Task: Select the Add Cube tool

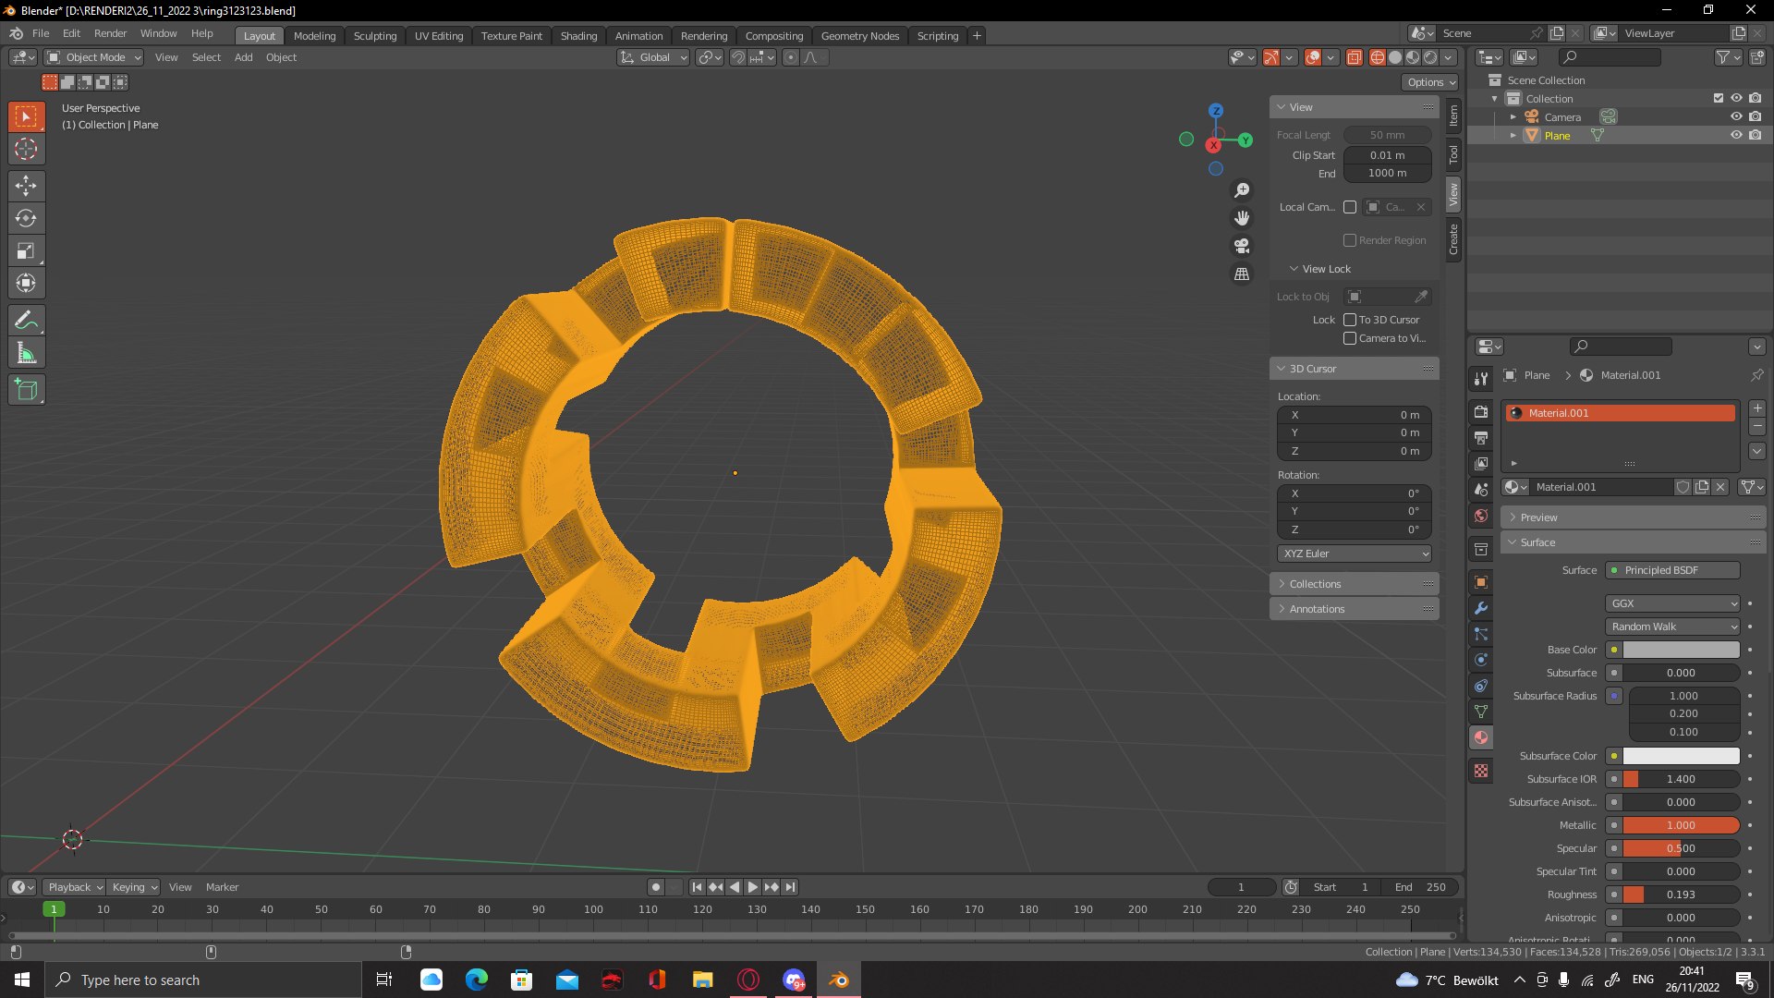Action: coord(26,390)
